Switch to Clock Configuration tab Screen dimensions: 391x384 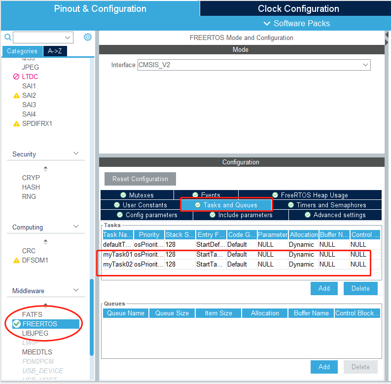coord(298,8)
